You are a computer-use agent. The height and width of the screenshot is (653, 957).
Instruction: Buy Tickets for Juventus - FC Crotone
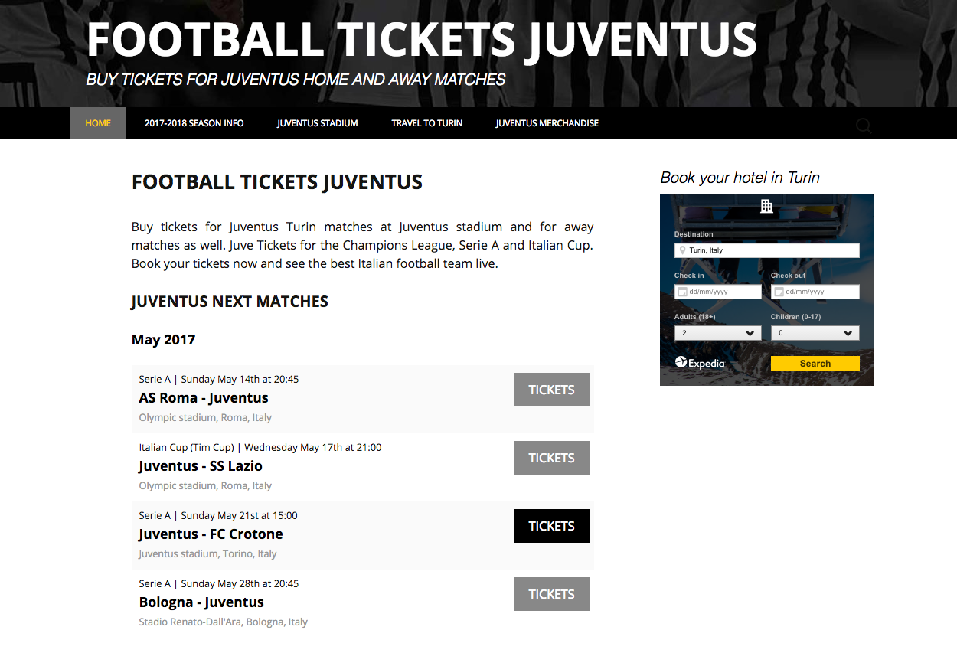pos(551,526)
